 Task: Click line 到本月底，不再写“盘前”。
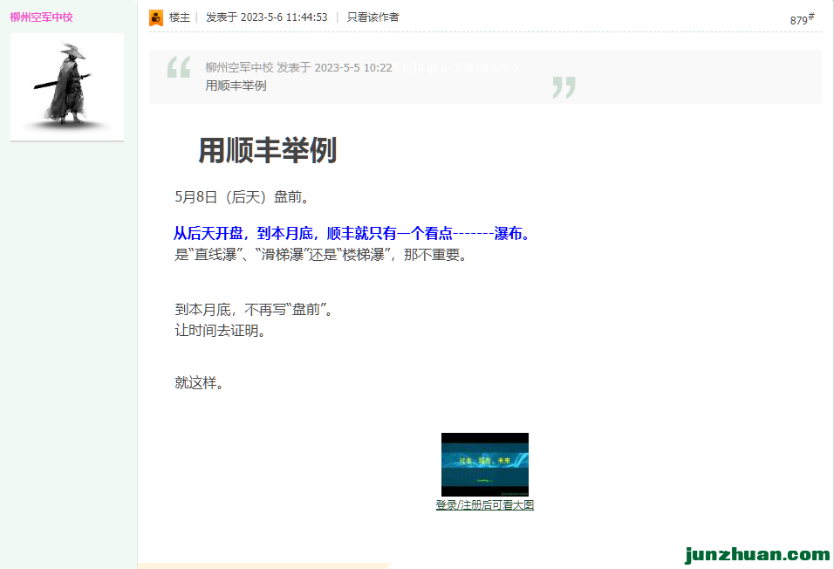tap(254, 309)
